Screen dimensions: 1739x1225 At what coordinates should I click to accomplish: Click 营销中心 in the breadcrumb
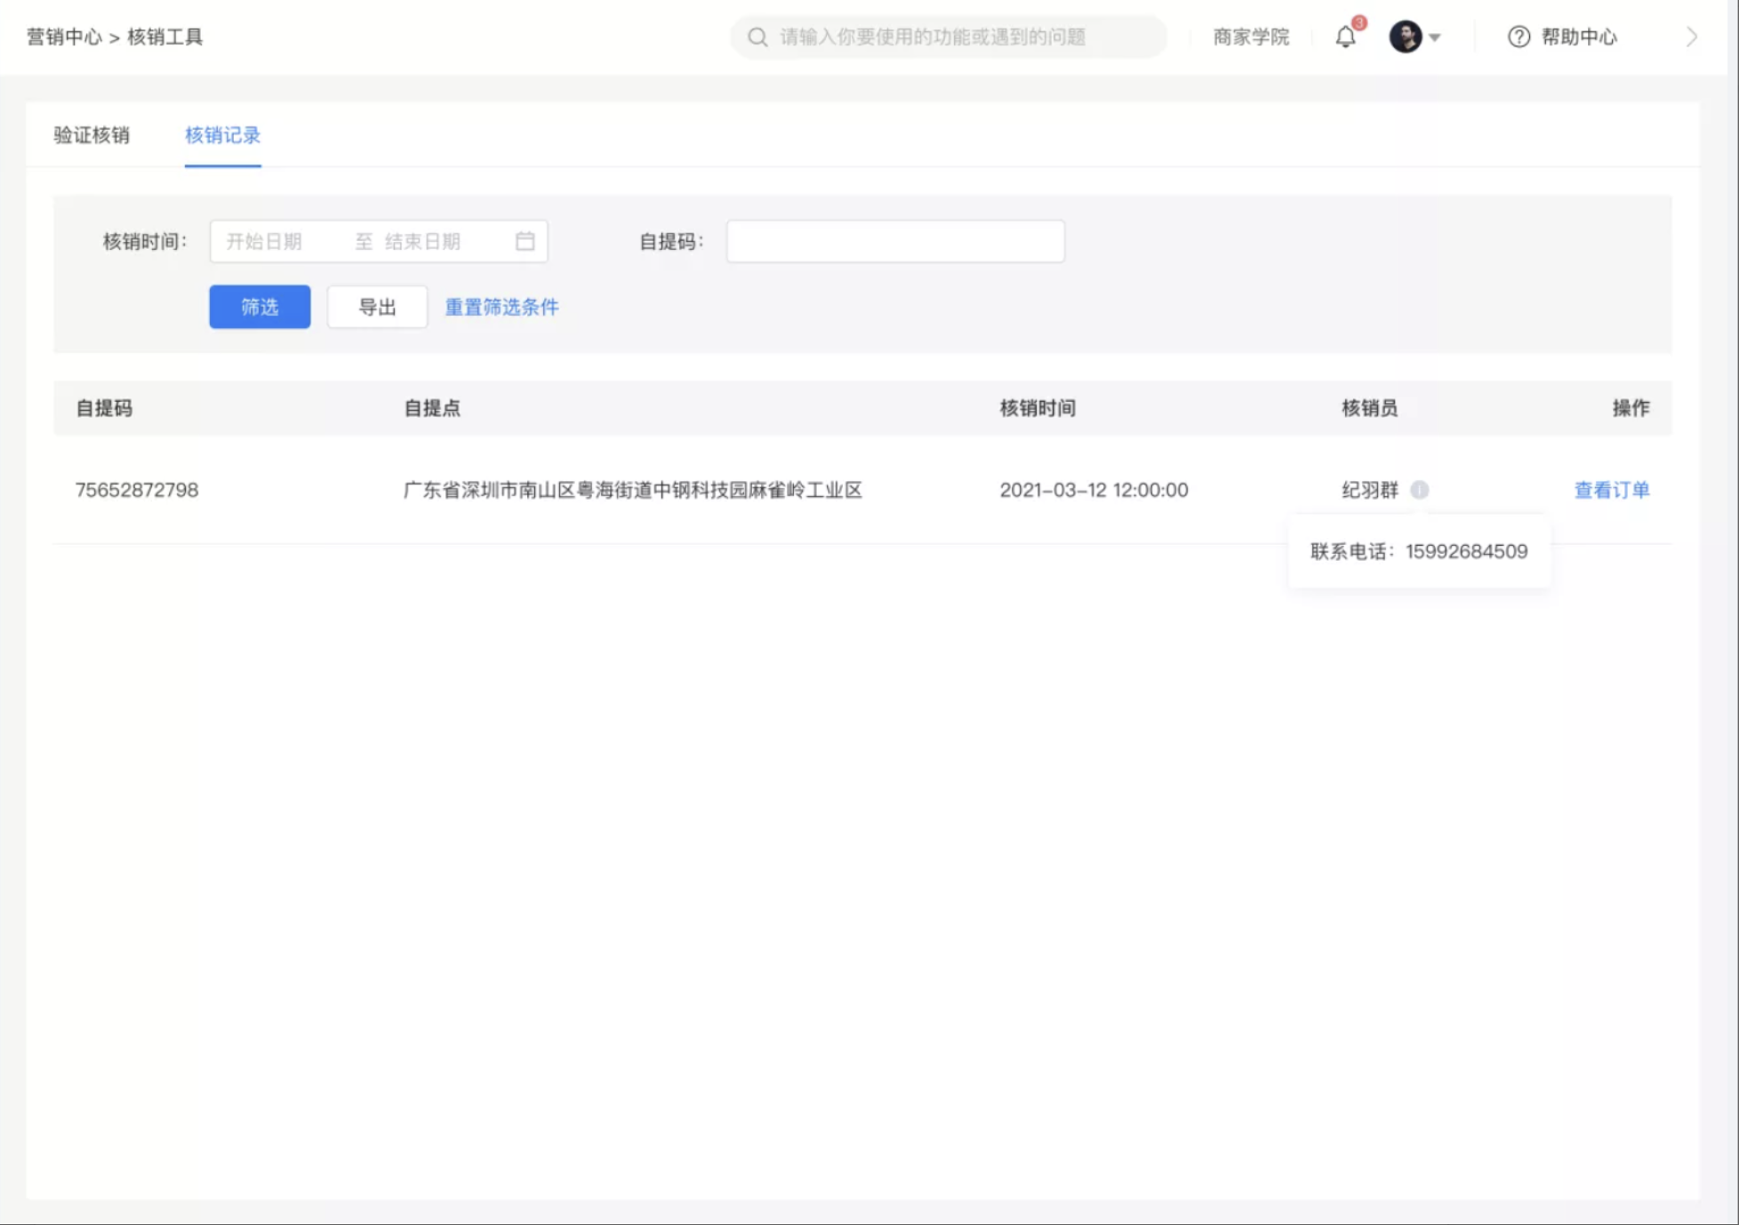tap(64, 37)
